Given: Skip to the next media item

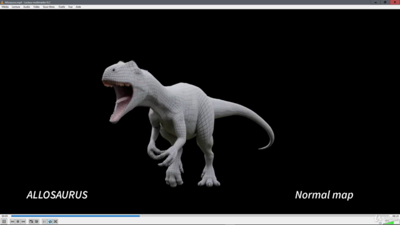Looking at the screenshot, I should click(24, 221).
